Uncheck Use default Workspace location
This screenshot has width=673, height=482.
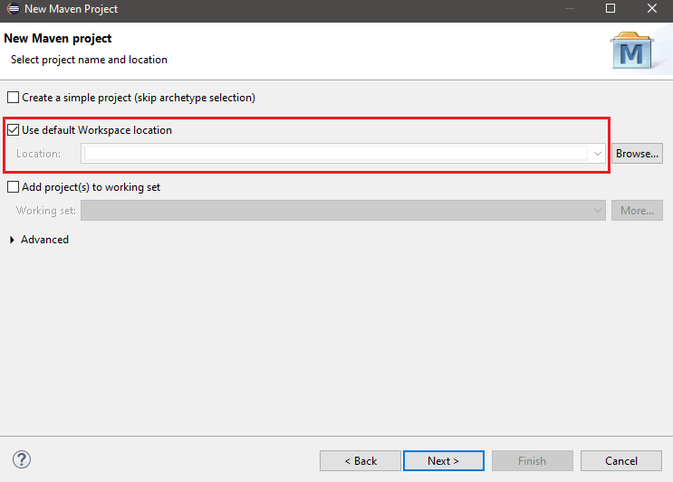coord(13,130)
